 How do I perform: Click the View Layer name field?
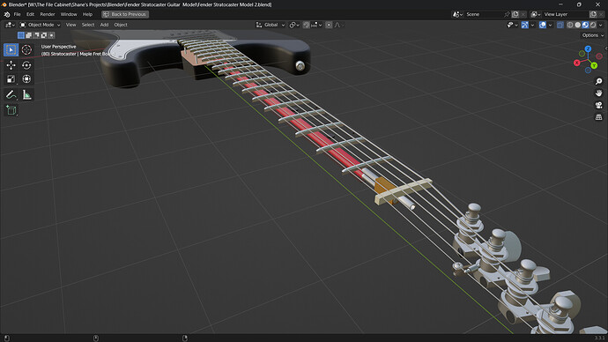tap(566, 14)
